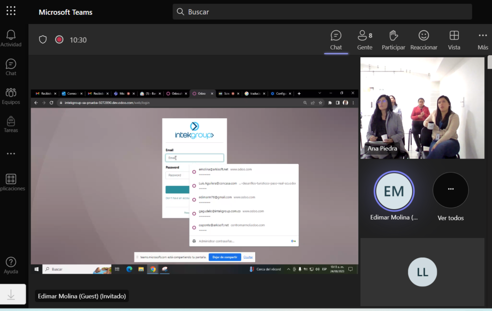Go back in the shared browser
Viewport: 492px width, 311px height.
[x=36, y=102]
